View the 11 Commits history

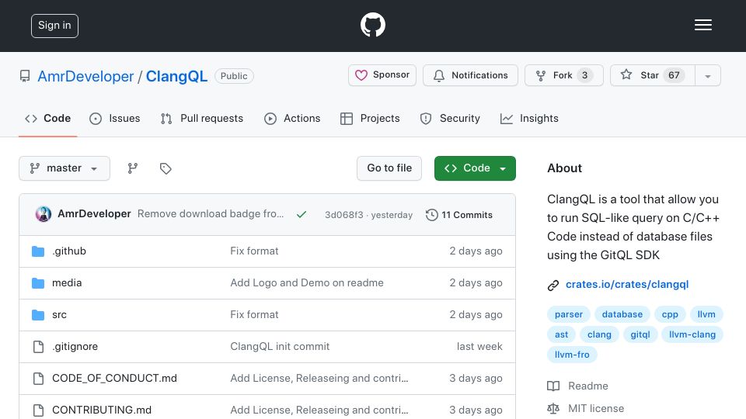pyautogui.click(x=459, y=215)
